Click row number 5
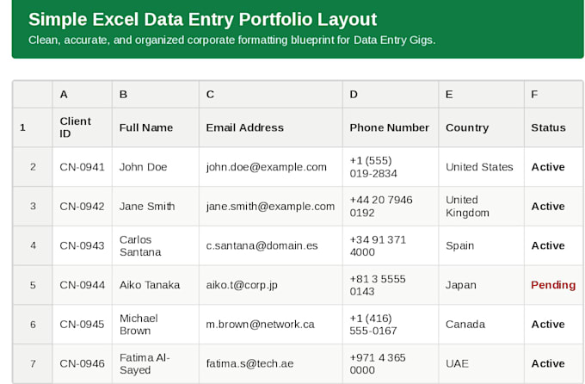 click(33, 285)
